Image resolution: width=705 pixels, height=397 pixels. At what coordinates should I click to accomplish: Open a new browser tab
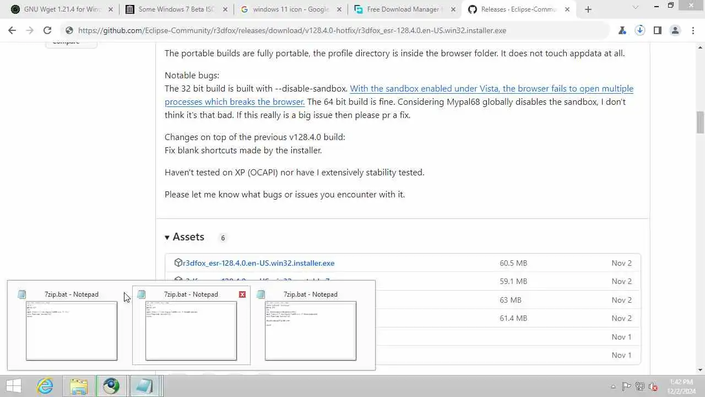point(588,9)
